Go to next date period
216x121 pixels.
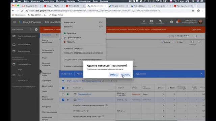tap(201, 36)
